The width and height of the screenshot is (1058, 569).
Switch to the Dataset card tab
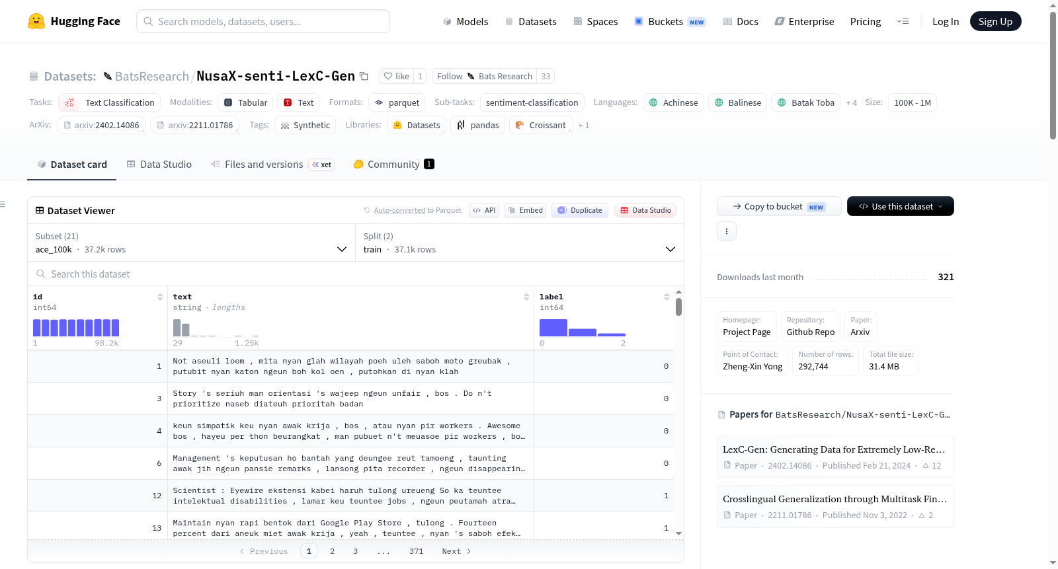71,165
